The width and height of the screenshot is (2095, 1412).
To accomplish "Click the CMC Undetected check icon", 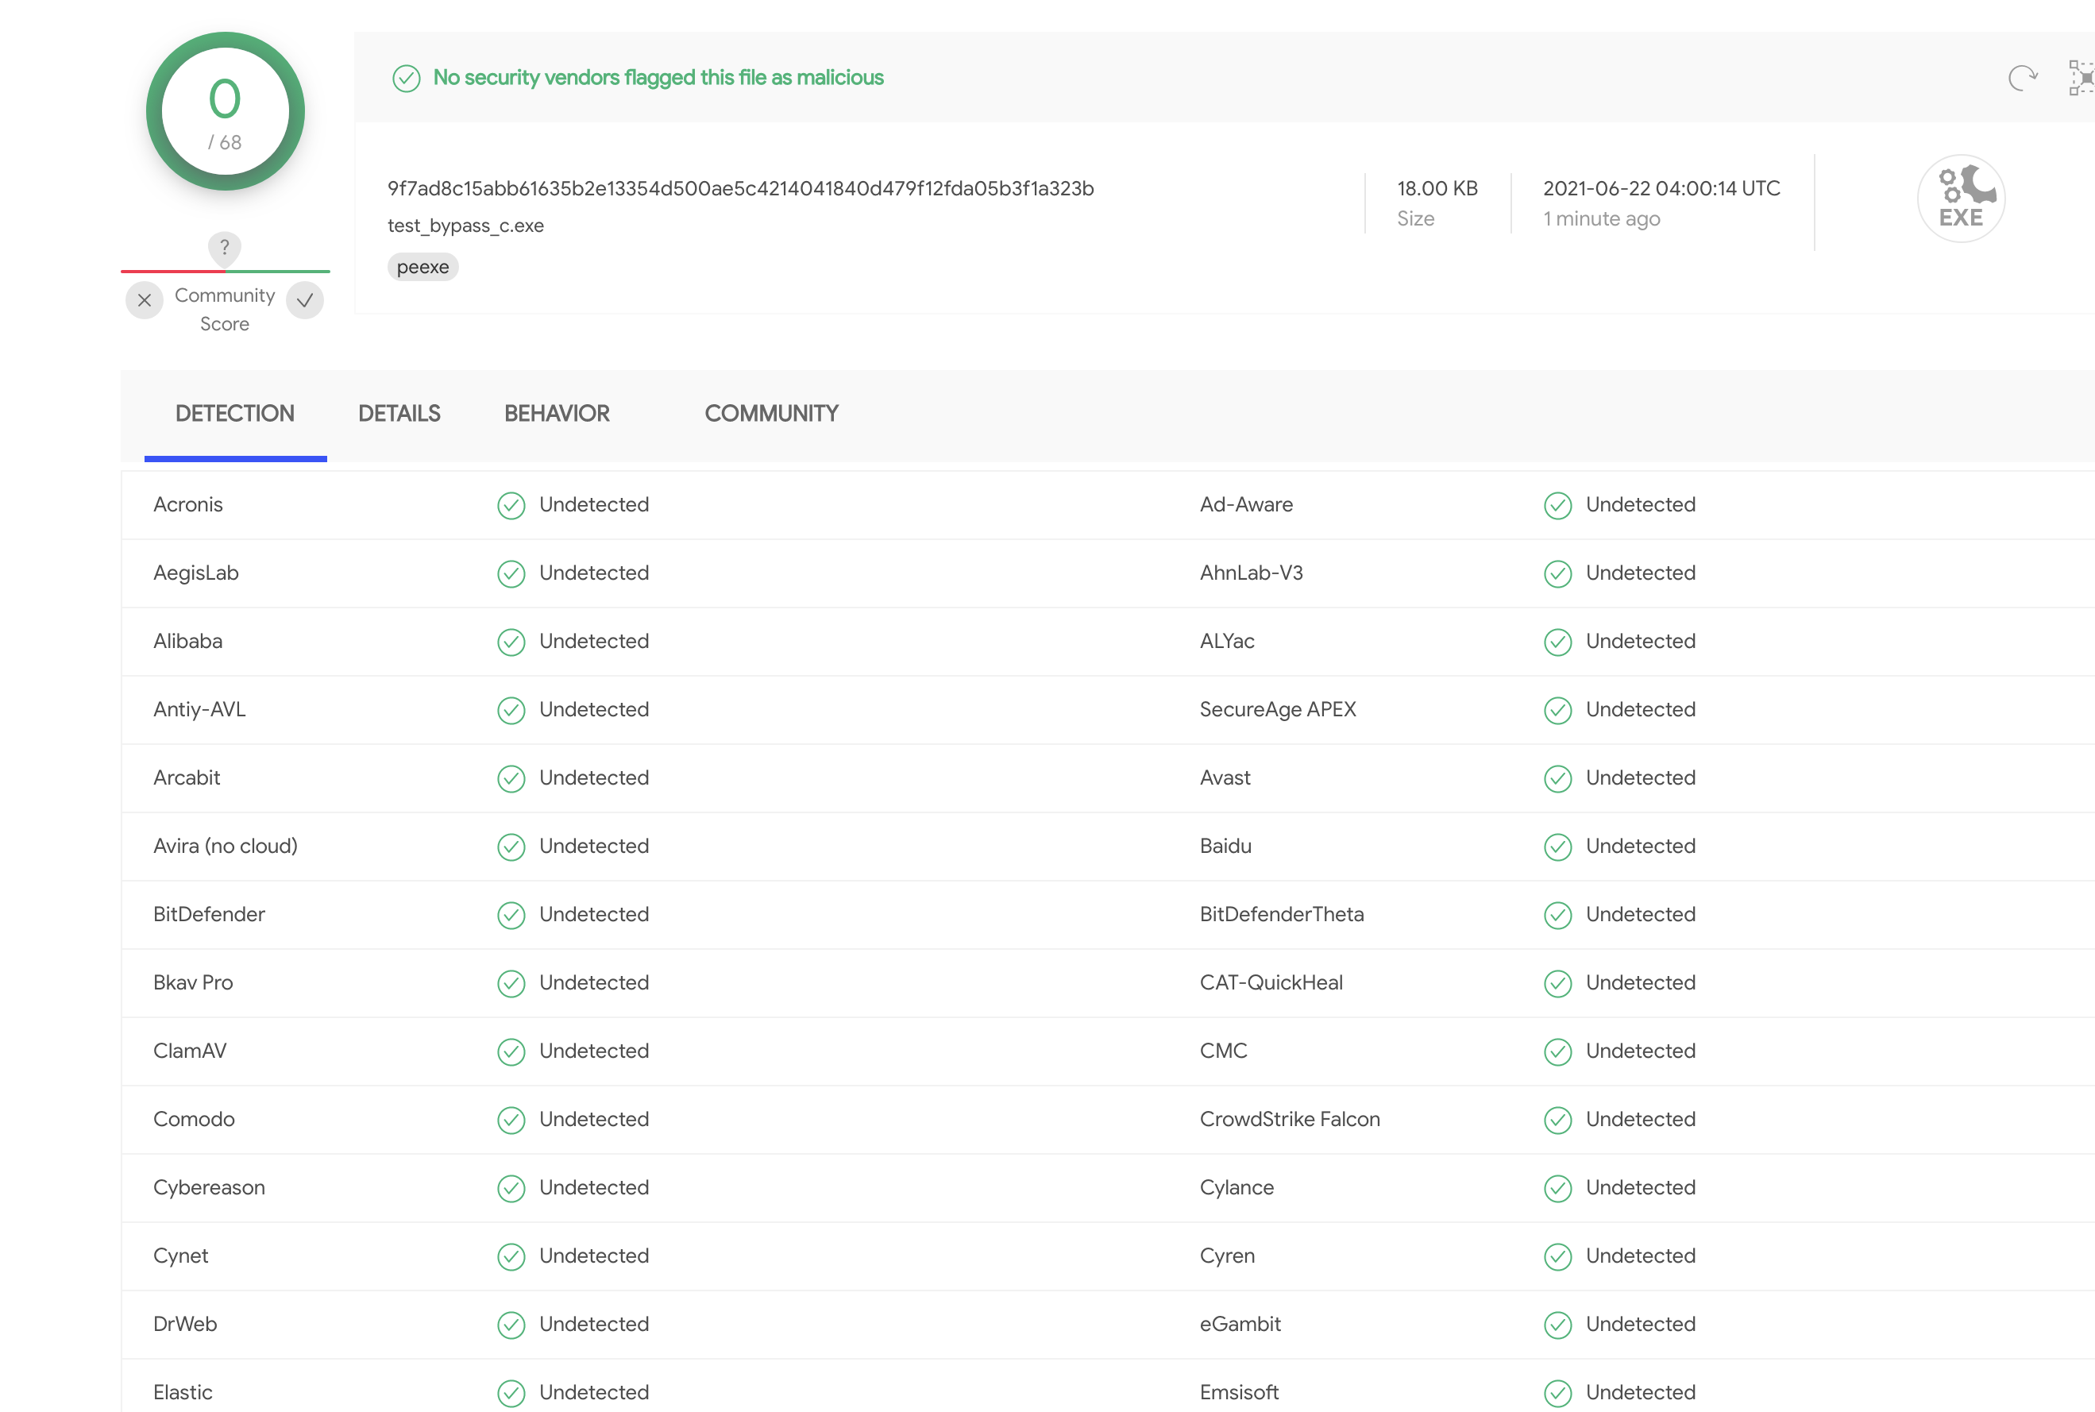I will (1557, 1053).
